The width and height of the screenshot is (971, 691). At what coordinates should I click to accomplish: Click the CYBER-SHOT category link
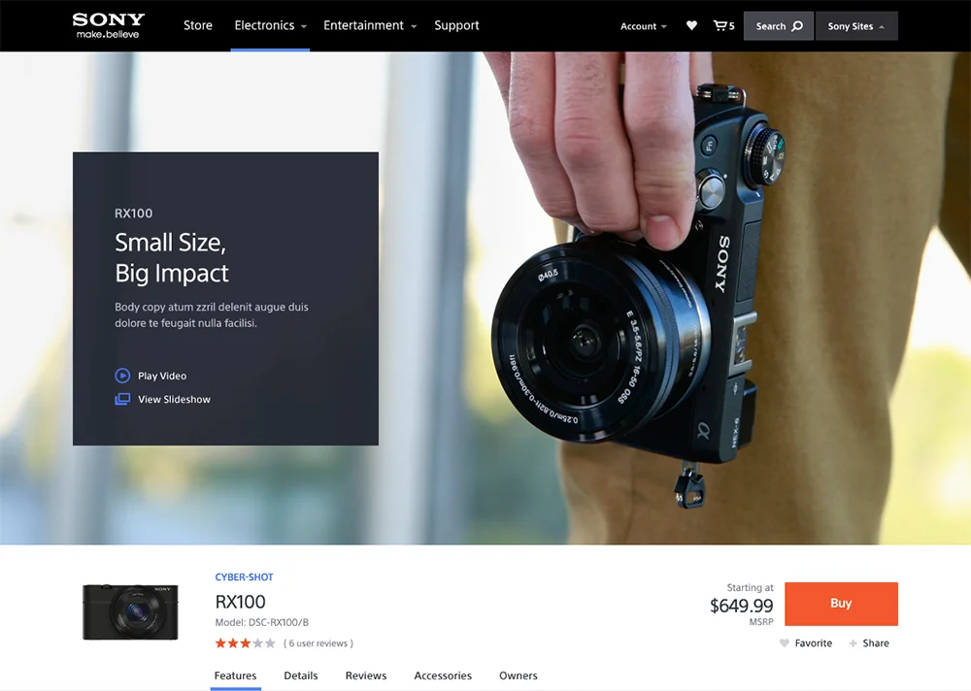(x=244, y=577)
